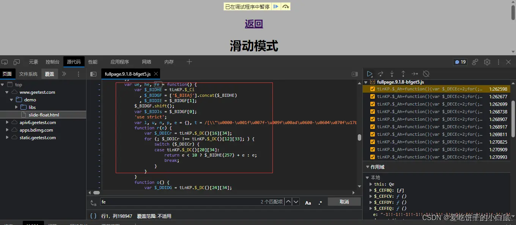The width and height of the screenshot is (516, 225).
Task: Open issues counter showing 19
Action: coord(460,62)
